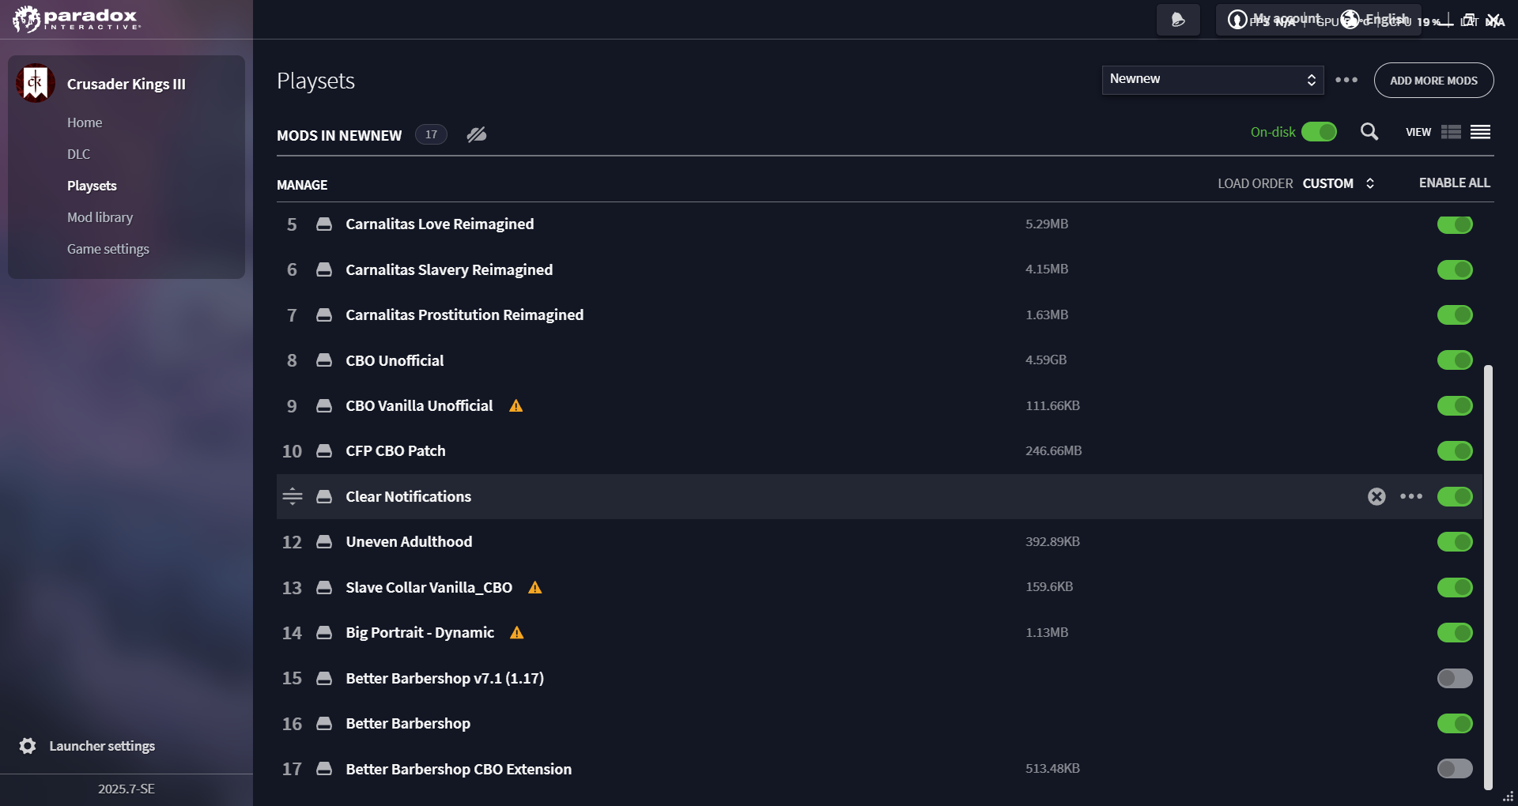The height and width of the screenshot is (806, 1518).
Task: Enable the Better Barbershop v7.1 (1.17) toggle
Action: (x=1455, y=679)
